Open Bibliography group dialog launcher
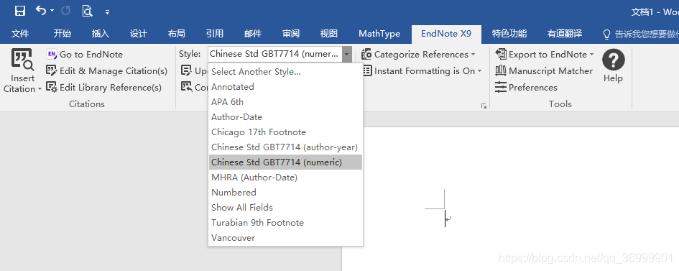 (484, 106)
